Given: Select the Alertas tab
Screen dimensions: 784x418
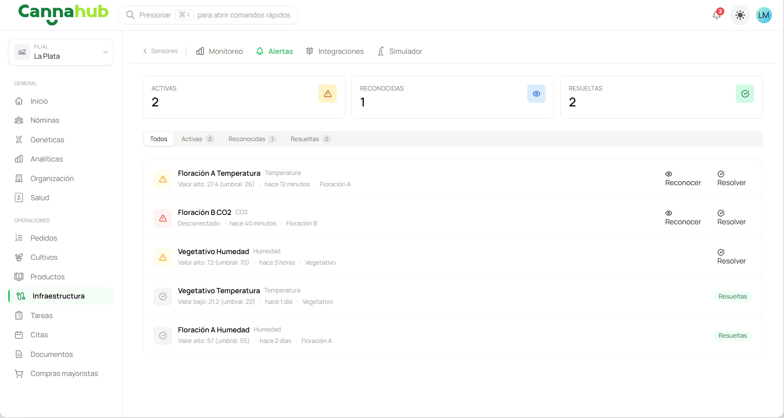Looking at the screenshot, I should (x=274, y=51).
